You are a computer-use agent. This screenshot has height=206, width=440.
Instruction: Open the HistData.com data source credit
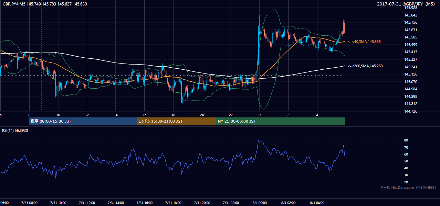[x=408, y=187]
